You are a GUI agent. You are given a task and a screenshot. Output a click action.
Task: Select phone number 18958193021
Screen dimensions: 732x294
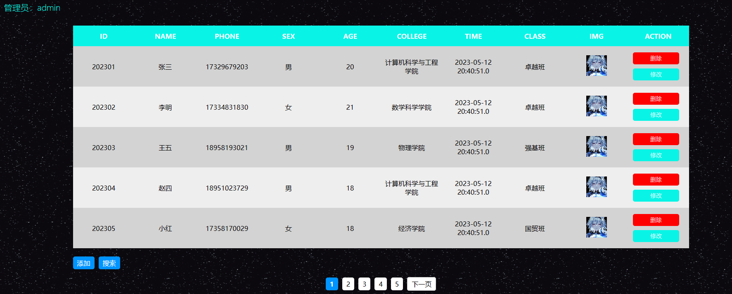pos(227,148)
